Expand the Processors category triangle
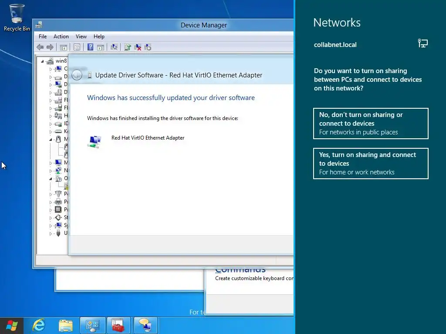 click(51, 210)
